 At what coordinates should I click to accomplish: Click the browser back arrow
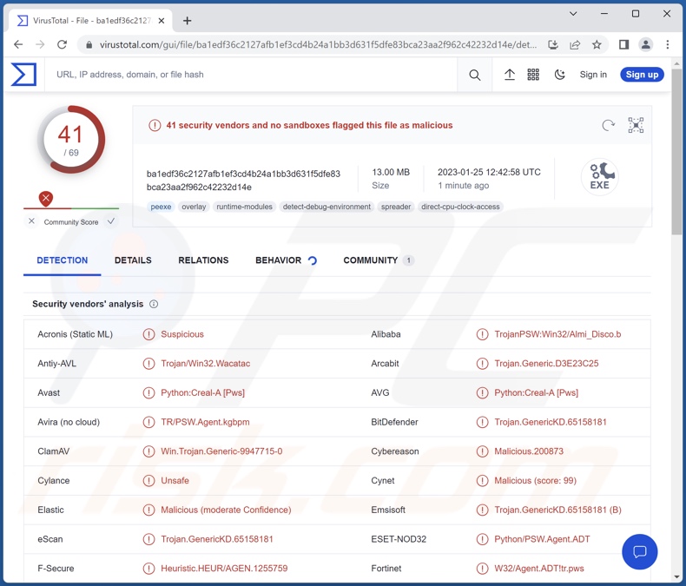coord(18,44)
